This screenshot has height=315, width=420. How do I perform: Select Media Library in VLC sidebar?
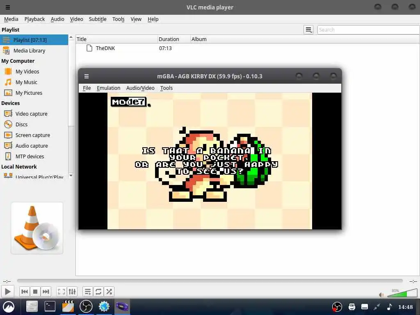(x=34, y=50)
